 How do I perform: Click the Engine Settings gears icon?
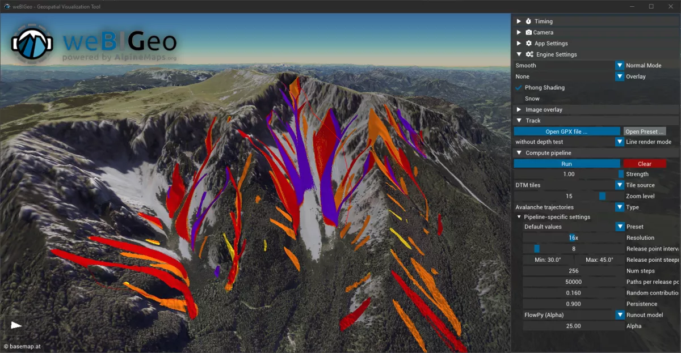(529, 54)
